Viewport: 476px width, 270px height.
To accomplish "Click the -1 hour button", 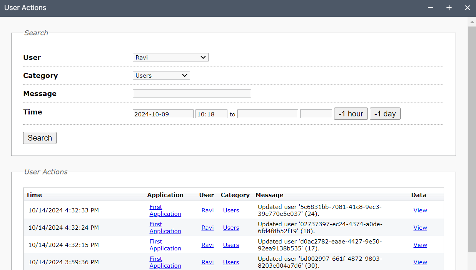I will tap(351, 114).
